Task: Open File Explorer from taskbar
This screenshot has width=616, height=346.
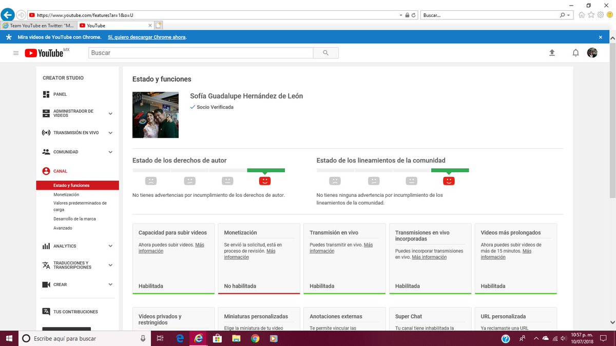Action: click(x=236, y=338)
